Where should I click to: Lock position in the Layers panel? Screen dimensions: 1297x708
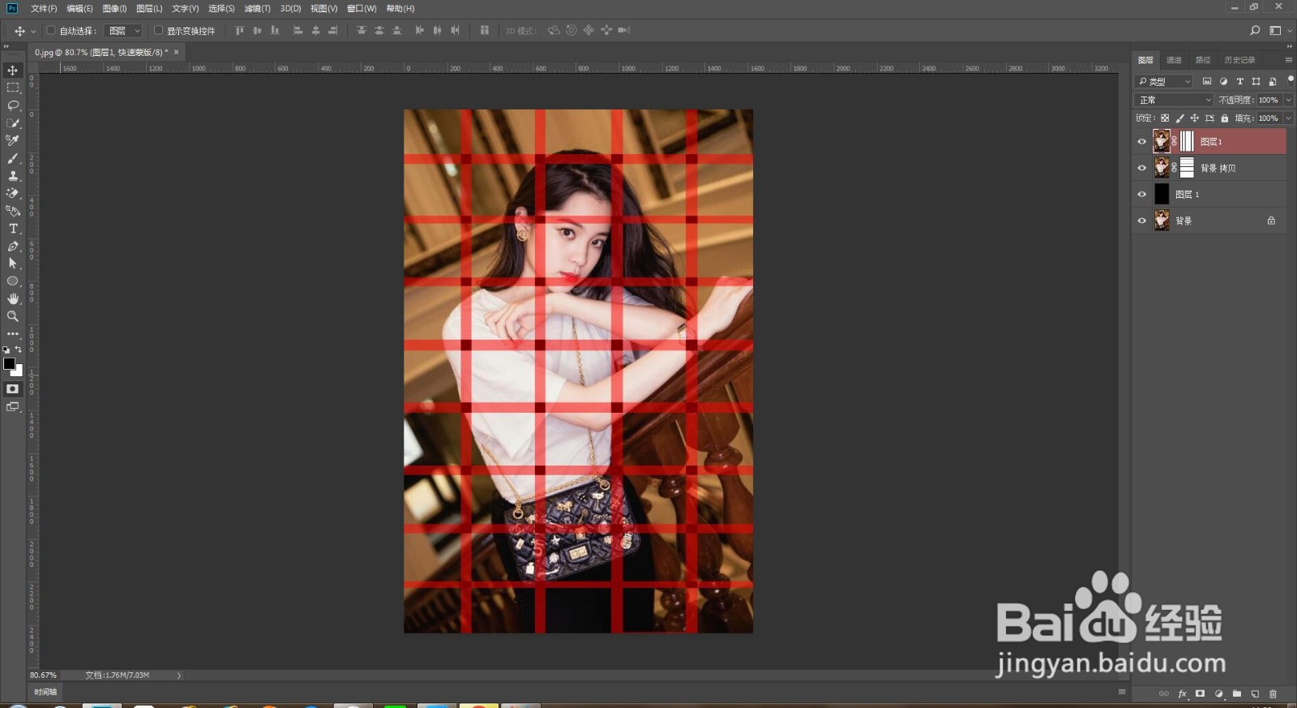(x=1194, y=118)
